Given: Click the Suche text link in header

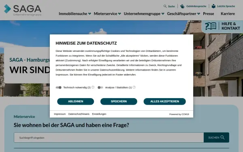Looking at the screenshot, I should click(x=171, y=6).
